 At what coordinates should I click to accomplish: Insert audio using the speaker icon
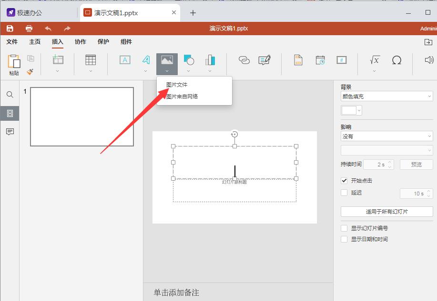pos(428,60)
